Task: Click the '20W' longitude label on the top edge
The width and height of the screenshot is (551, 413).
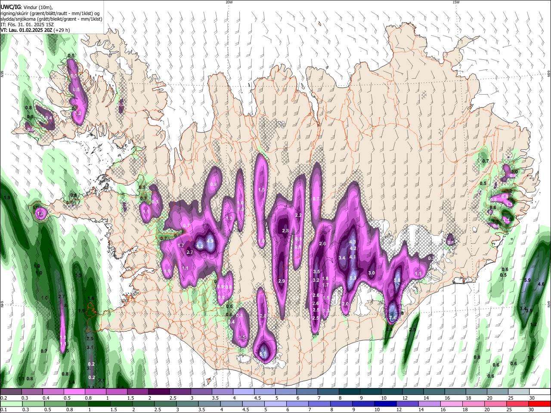Action: point(229,2)
